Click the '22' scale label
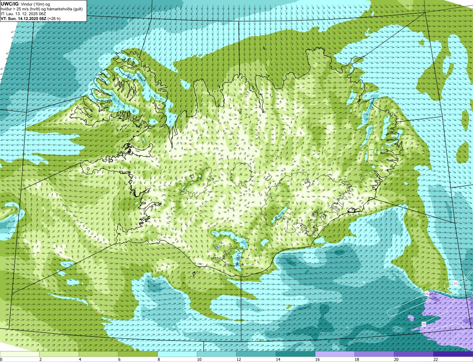The height and width of the screenshot is (362, 473). (x=436, y=359)
